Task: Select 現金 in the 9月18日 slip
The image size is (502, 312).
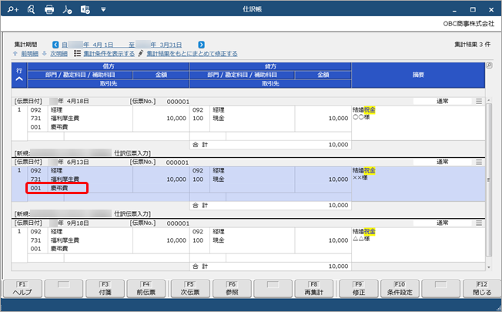Action: click(219, 240)
